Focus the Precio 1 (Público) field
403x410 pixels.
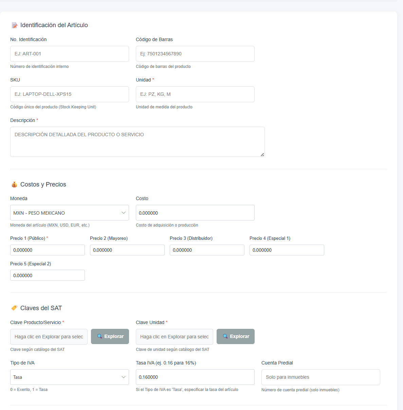click(48, 250)
